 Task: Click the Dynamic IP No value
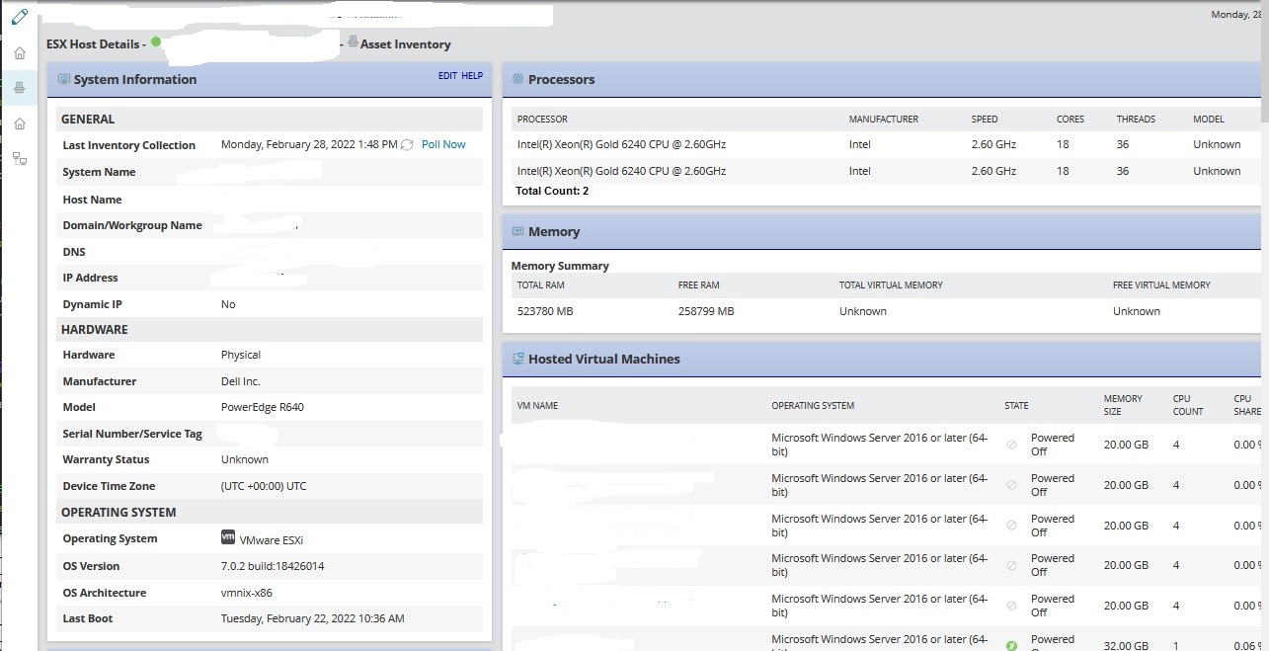(228, 304)
